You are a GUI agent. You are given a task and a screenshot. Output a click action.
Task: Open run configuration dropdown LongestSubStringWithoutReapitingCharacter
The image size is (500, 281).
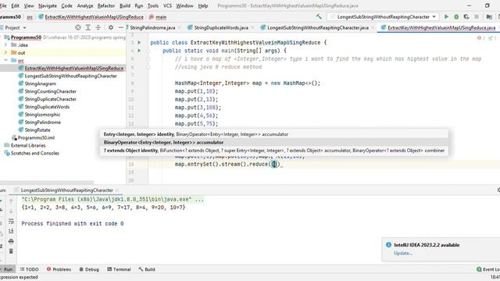tap(384, 16)
